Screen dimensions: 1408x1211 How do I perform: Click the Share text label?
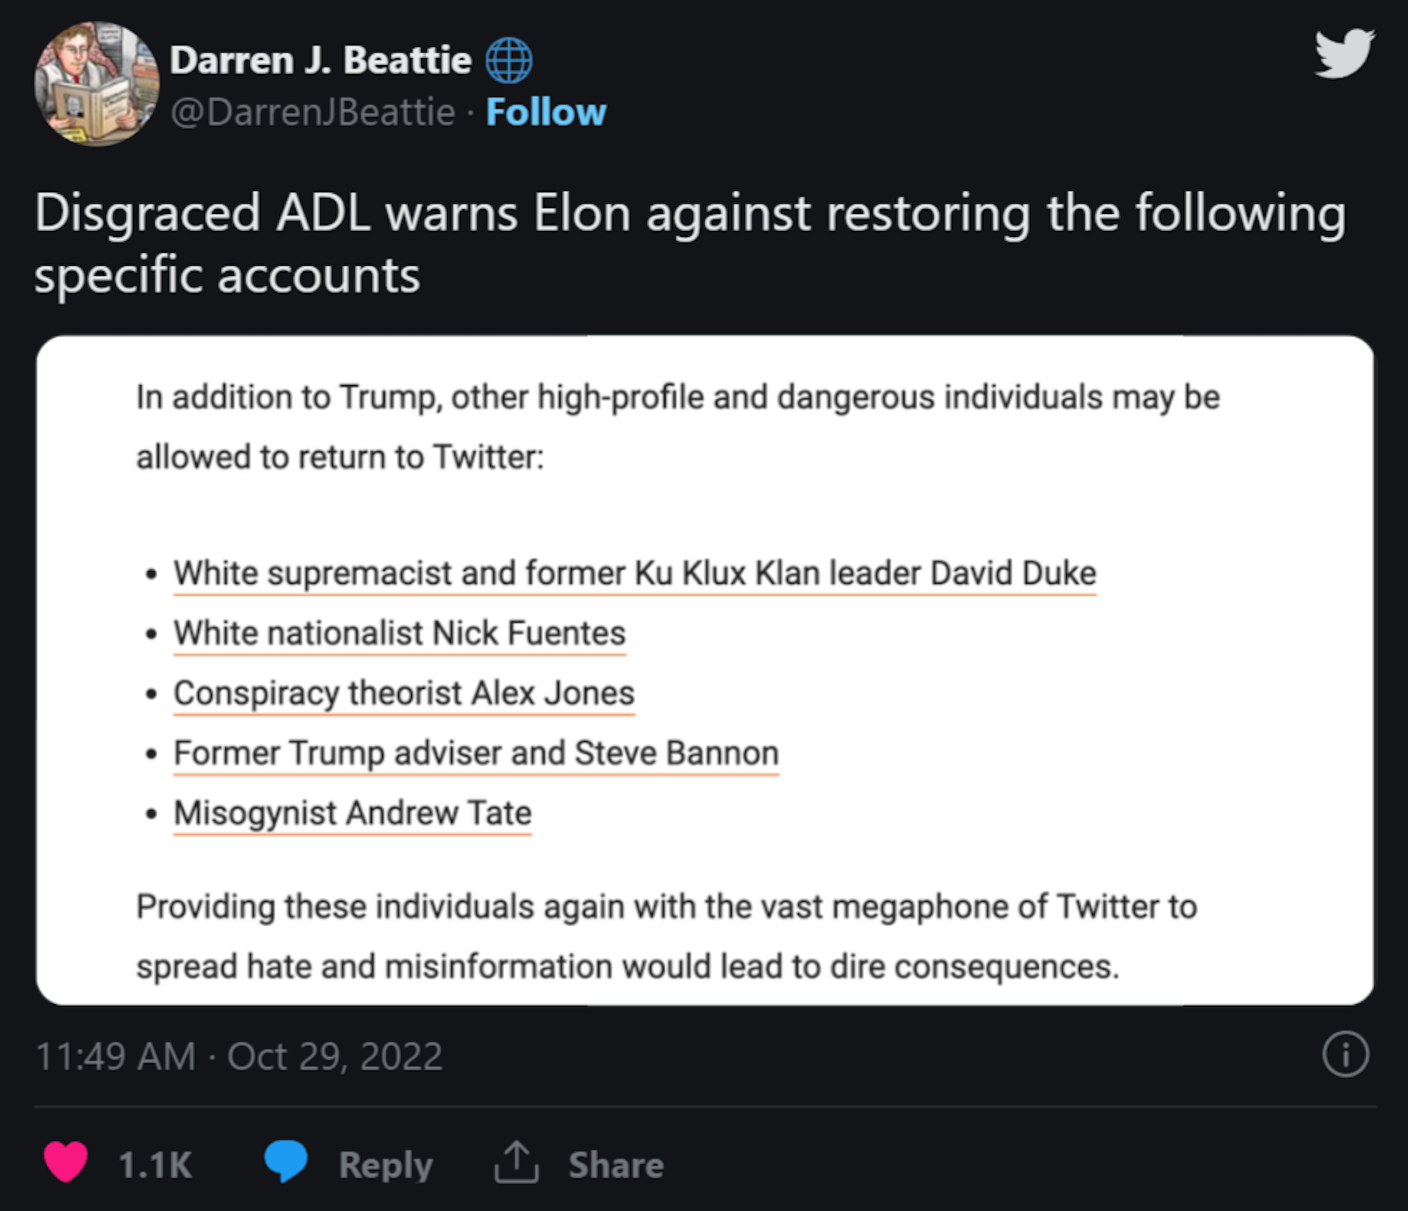coord(616,1165)
